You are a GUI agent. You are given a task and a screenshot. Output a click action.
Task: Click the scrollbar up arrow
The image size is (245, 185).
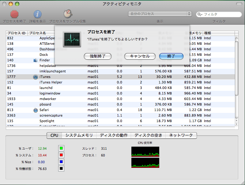pyautogui.click(x=236, y=121)
